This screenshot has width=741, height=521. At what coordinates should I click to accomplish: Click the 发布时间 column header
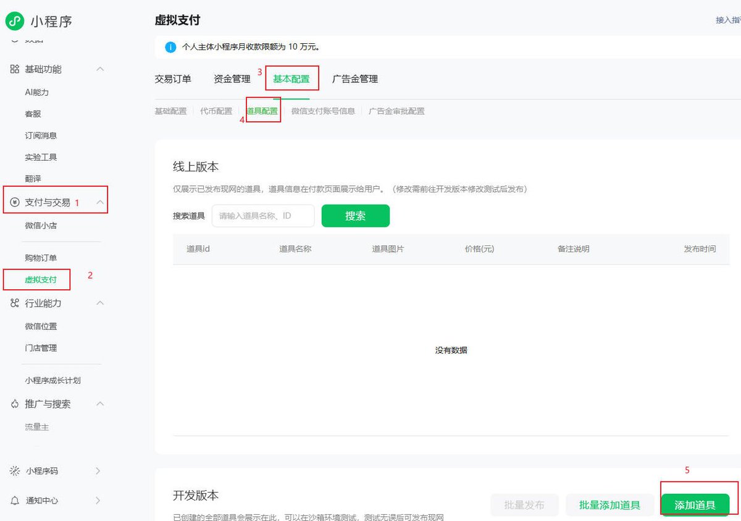tap(700, 249)
